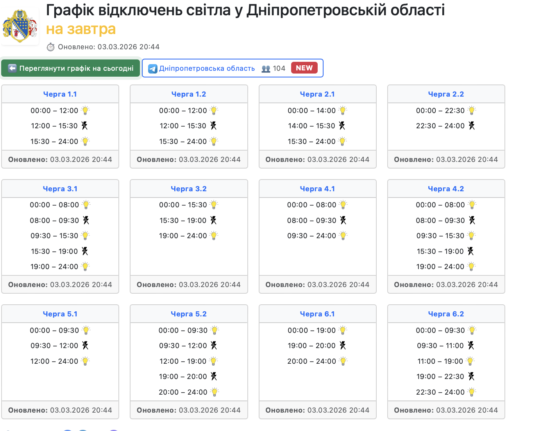Screen dimensions: 533x431
Task: Open the Черга 1.2 heading link
Action: pyautogui.click(x=189, y=94)
